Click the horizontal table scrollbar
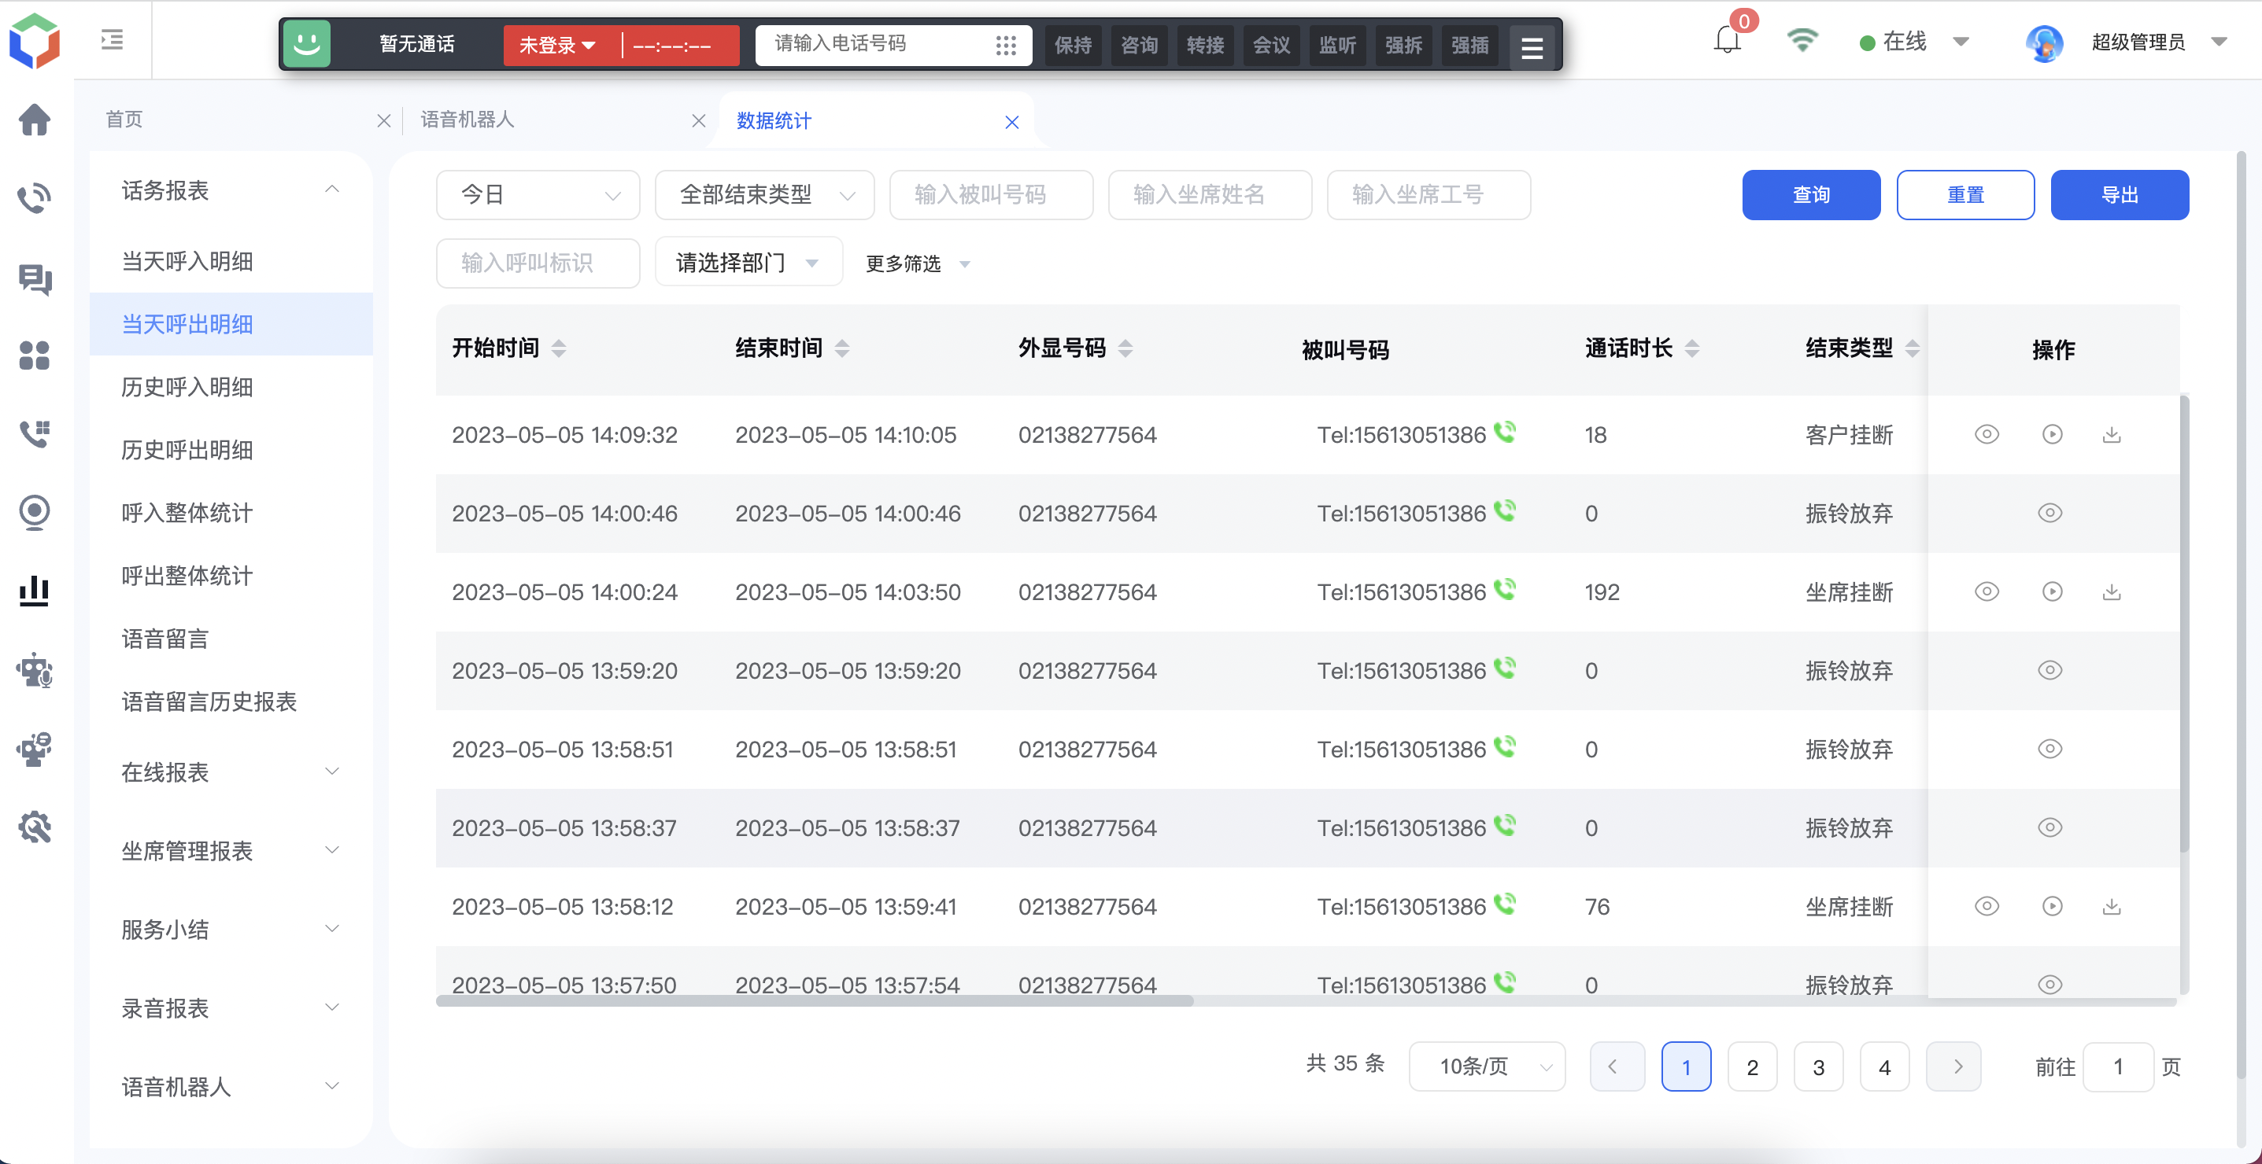Screen dimensions: 2262x1164 tap(814, 1001)
